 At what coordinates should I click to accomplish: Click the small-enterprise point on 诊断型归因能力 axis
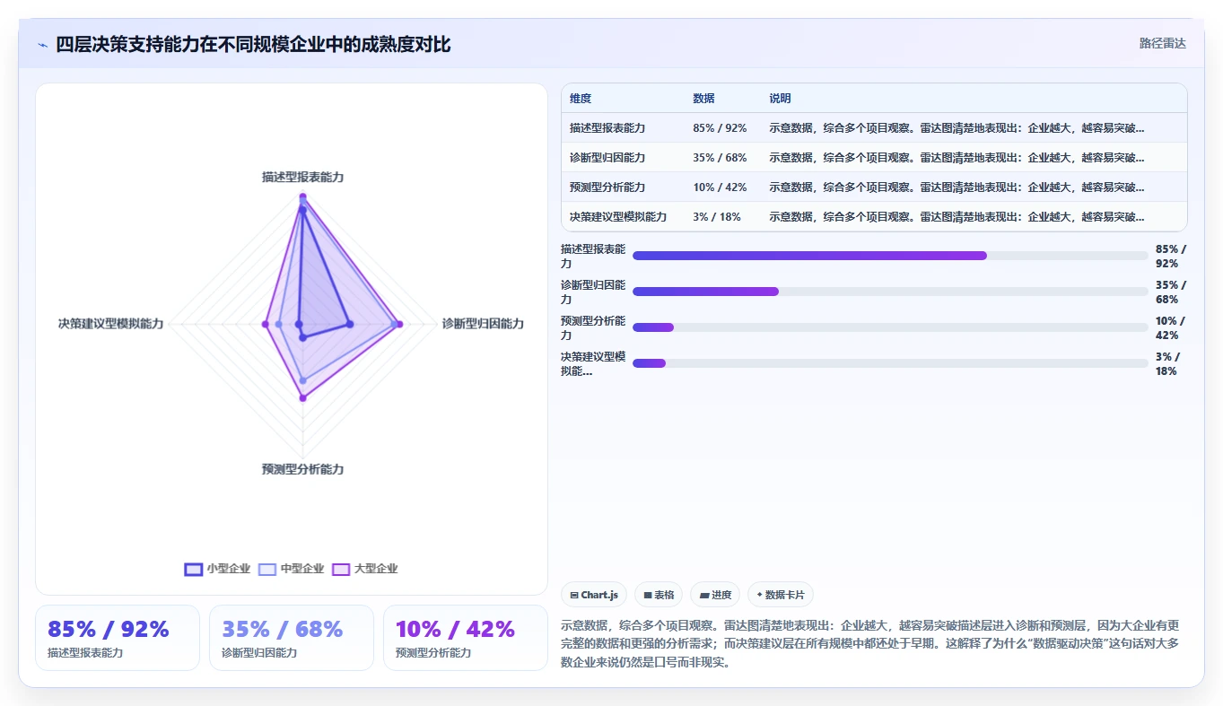click(x=350, y=324)
